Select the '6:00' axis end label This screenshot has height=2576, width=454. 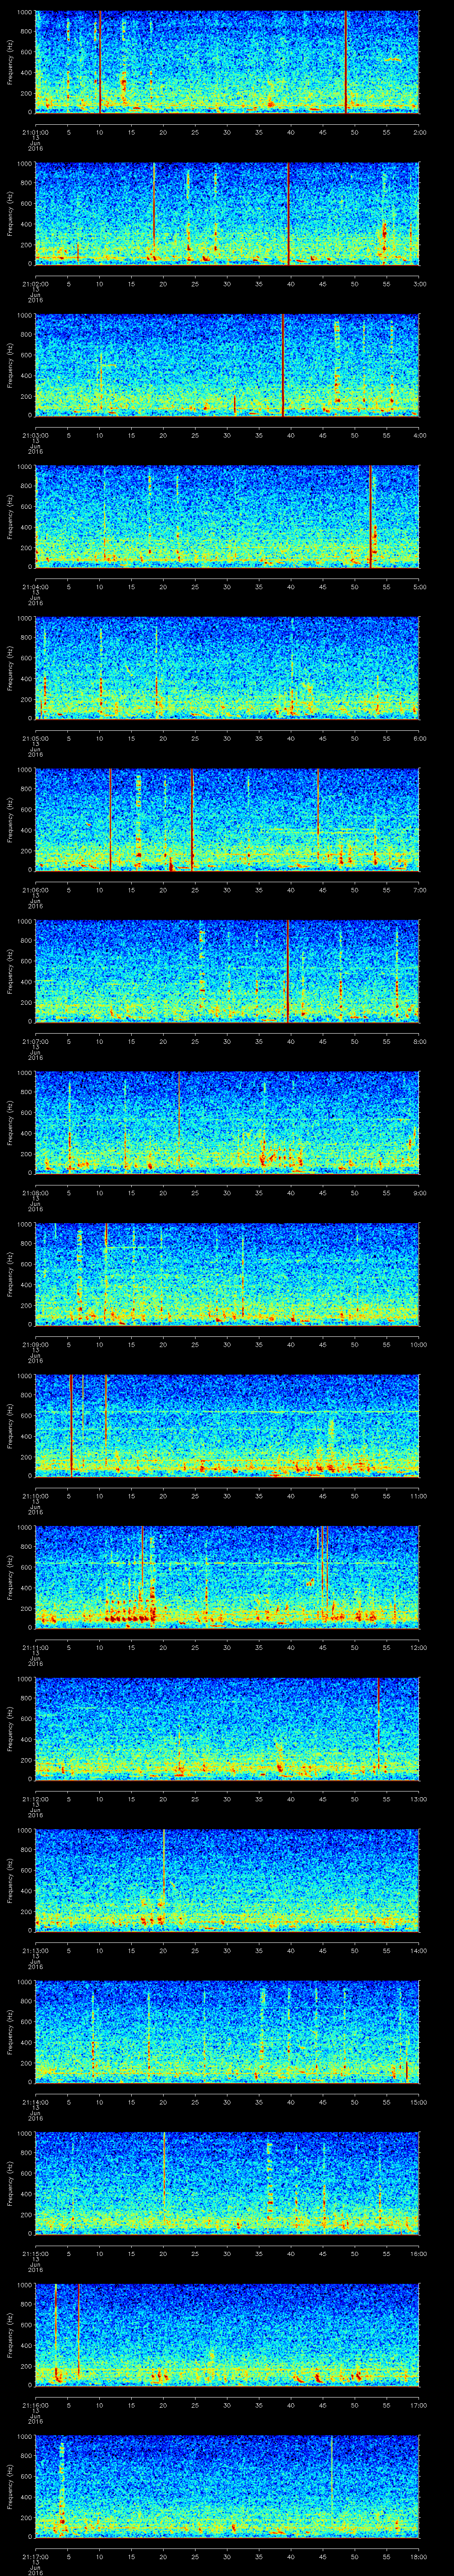pyautogui.click(x=419, y=737)
